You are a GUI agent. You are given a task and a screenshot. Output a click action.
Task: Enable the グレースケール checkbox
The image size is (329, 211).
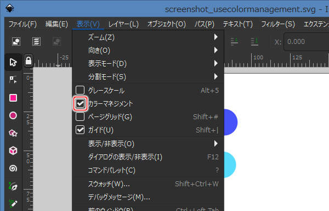(80, 90)
